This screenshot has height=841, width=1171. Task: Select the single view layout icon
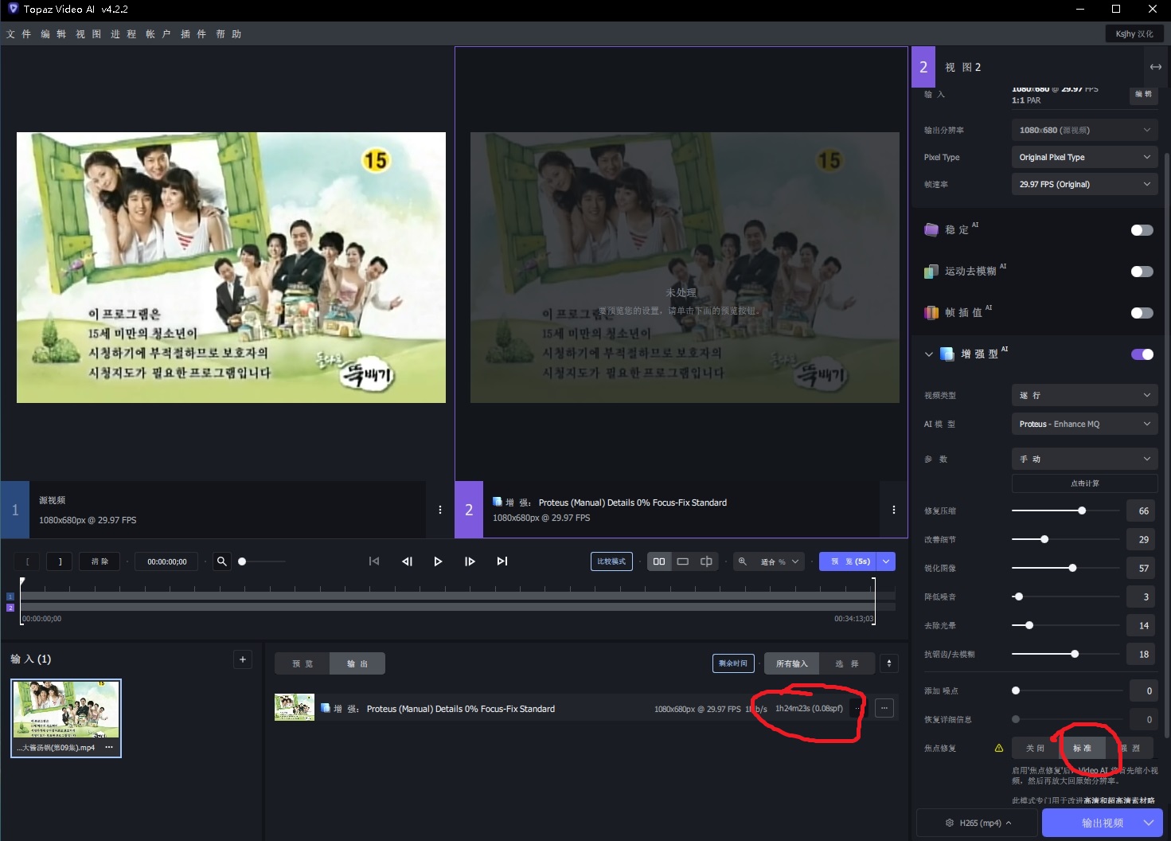pos(683,561)
